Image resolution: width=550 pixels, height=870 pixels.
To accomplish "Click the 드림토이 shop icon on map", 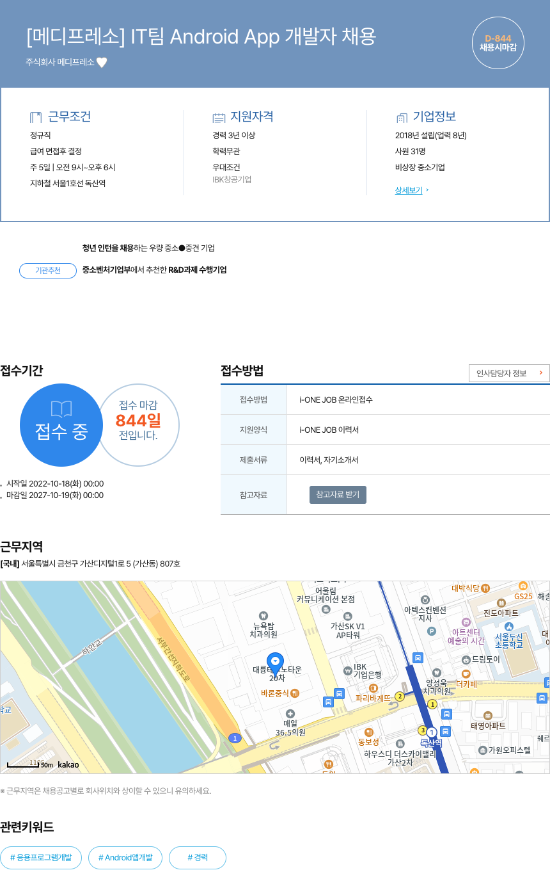I will (x=466, y=659).
